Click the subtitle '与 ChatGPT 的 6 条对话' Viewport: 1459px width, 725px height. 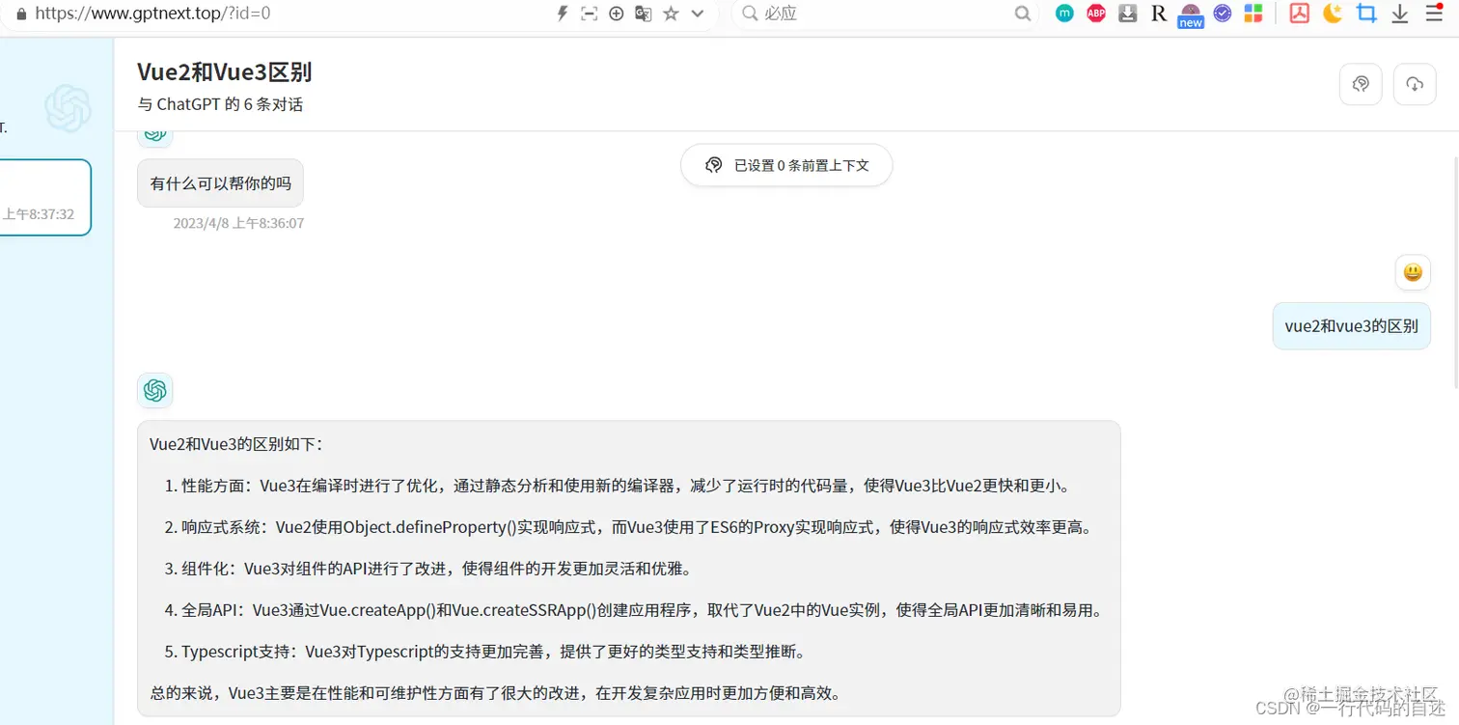pyautogui.click(x=220, y=104)
